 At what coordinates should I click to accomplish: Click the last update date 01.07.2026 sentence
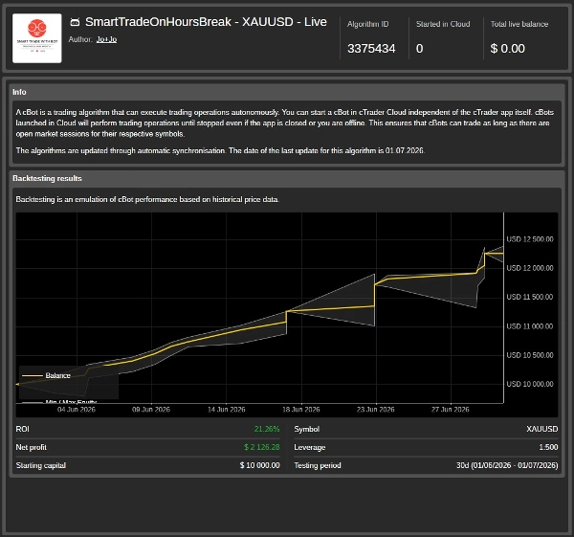tap(220, 150)
